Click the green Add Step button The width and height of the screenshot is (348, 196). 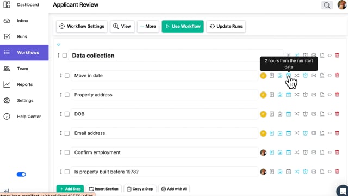click(x=70, y=189)
